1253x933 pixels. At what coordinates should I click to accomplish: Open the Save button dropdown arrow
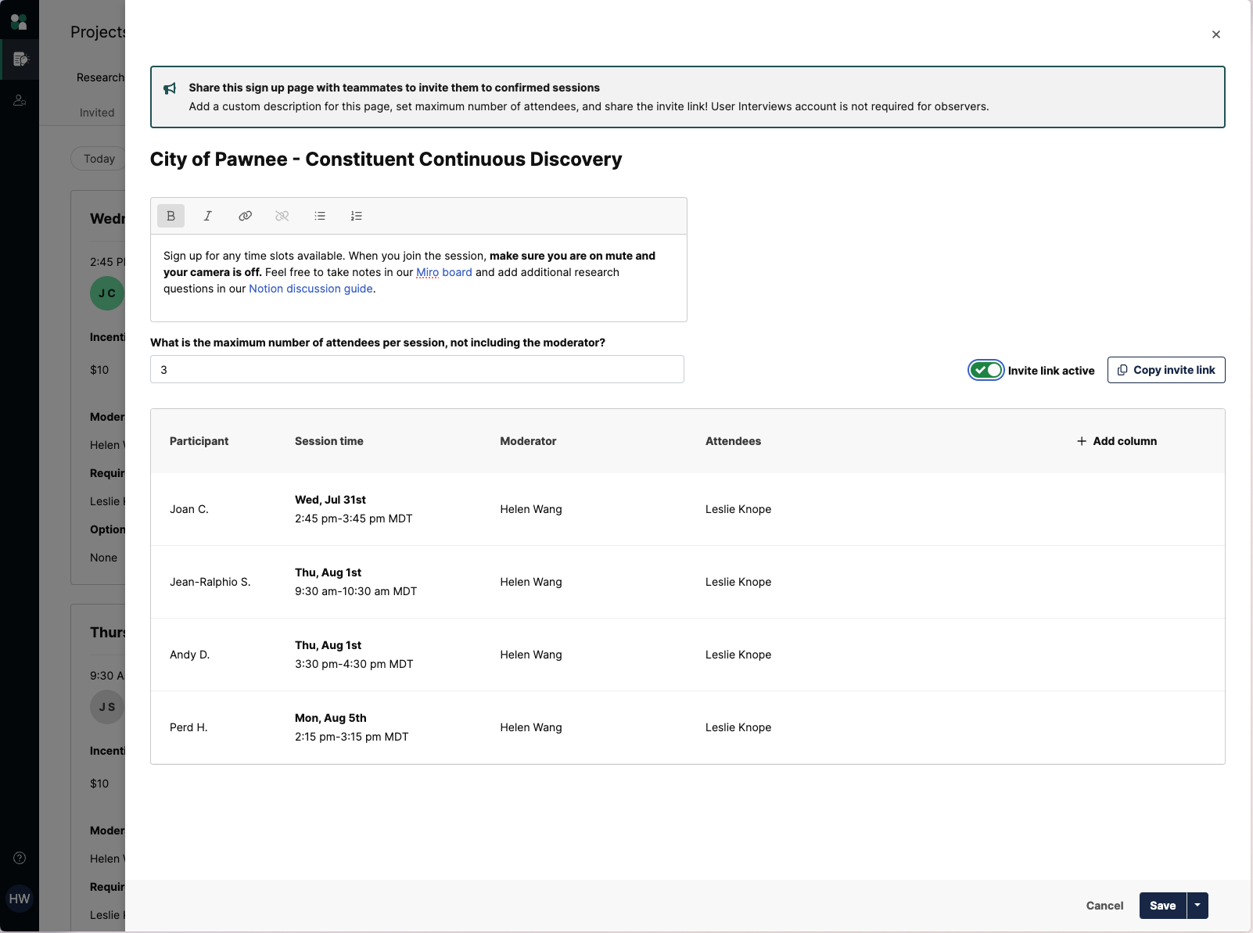1197,906
